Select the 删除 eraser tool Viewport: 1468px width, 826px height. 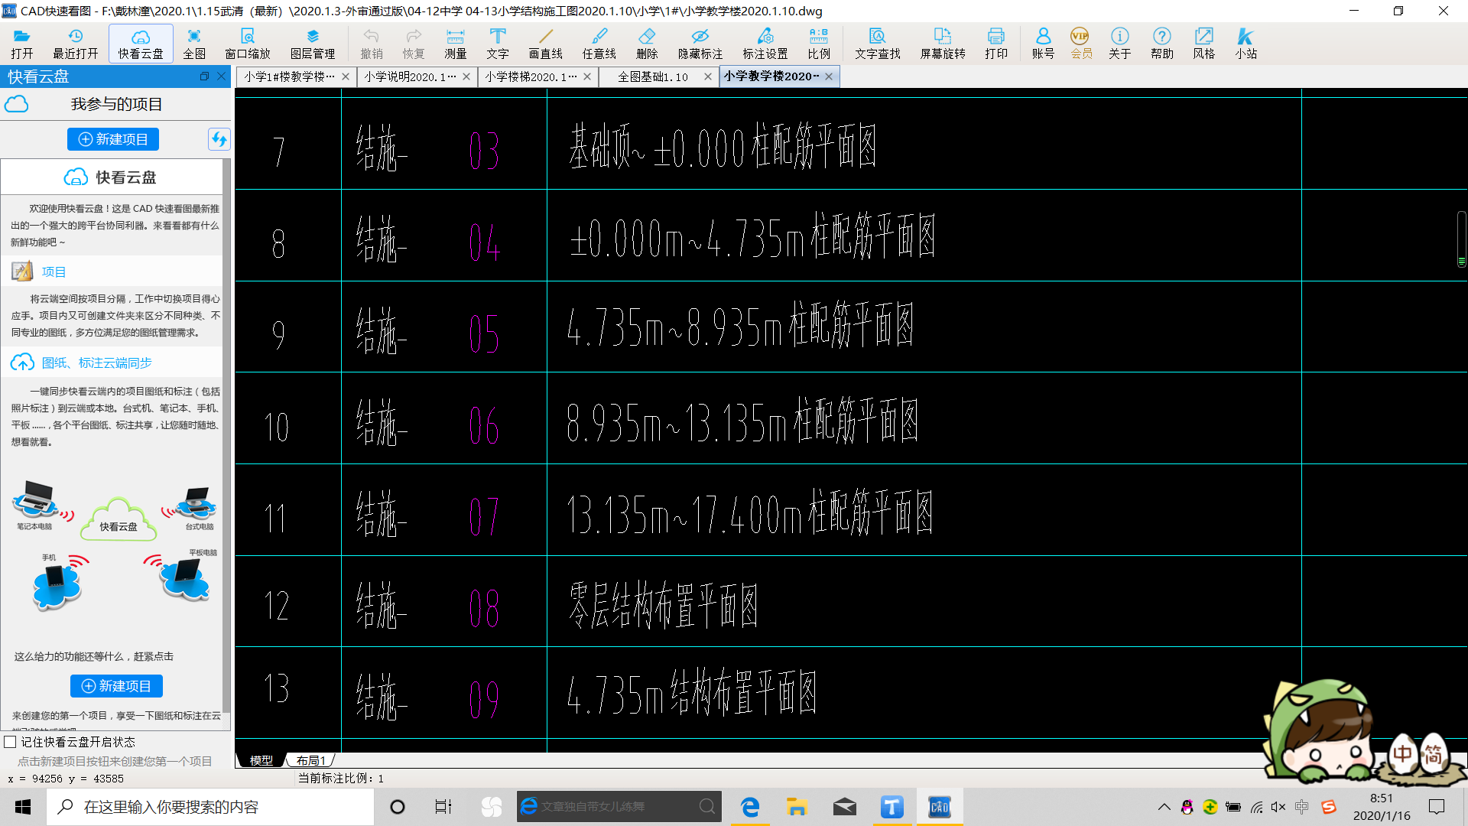click(x=647, y=44)
